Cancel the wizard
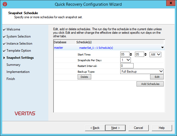177x136 pixels. click(x=138, y=128)
